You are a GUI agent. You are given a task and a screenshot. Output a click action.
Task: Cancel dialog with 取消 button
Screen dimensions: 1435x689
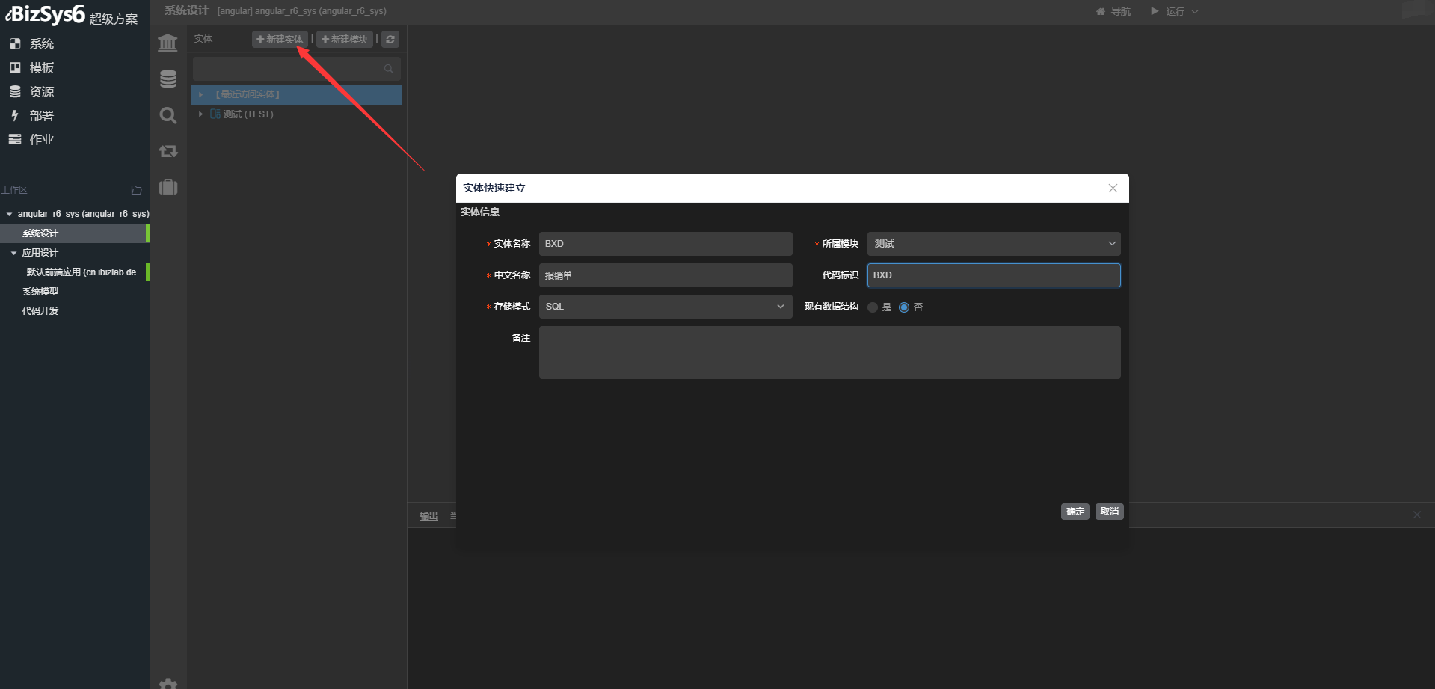tap(1110, 512)
